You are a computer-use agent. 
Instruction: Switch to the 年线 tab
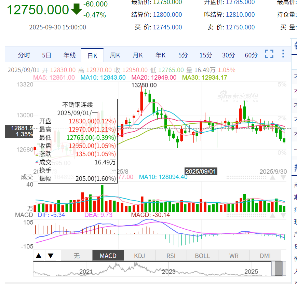coord(69,55)
